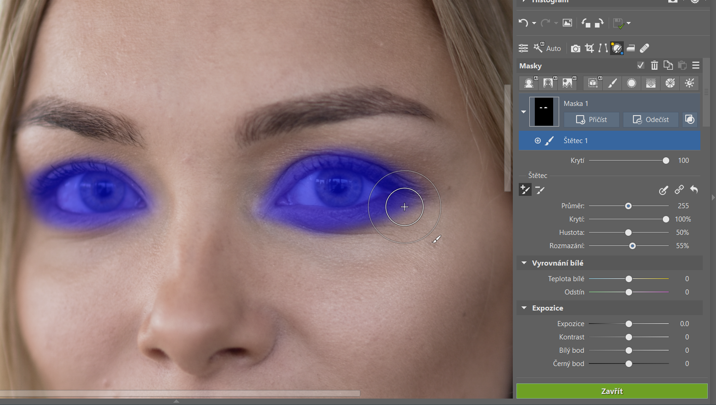Image resolution: width=716 pixels, height=405 pixels.
Task: Choose the radial filter mask tool
Action: click(632, 83)
